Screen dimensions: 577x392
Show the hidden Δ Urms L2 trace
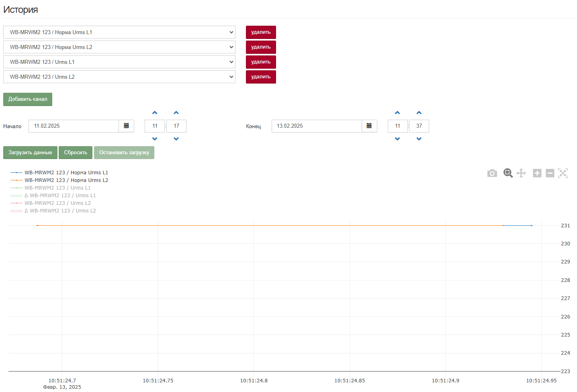tap(53, 211)
